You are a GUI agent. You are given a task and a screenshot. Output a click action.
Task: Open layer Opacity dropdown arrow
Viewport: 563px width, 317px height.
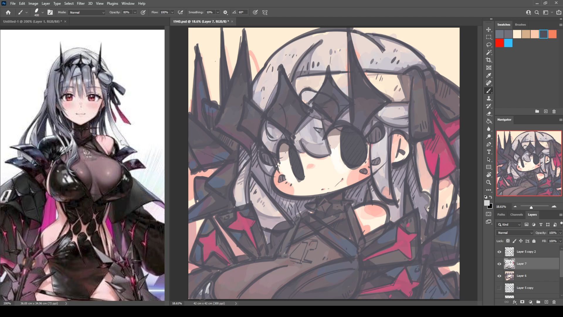[560, 233]
